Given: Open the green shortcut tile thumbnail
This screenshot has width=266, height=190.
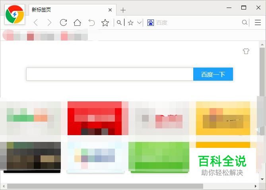Looking at the screenshot, I should coord(159,157).
